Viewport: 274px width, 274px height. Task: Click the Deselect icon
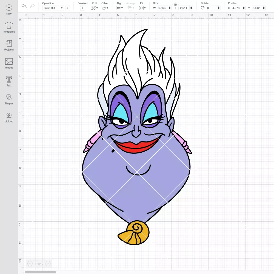83,8
